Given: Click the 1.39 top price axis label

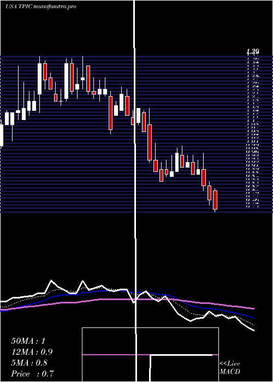Looking at the screenshot, I should click(253, 51).
